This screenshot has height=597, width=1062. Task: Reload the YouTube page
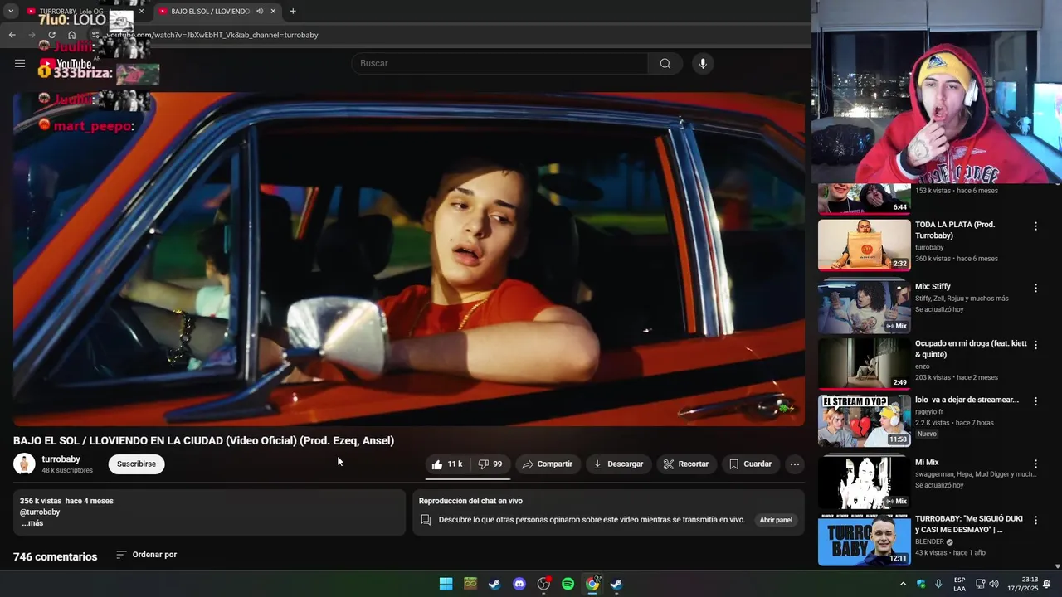coord(51,35)
